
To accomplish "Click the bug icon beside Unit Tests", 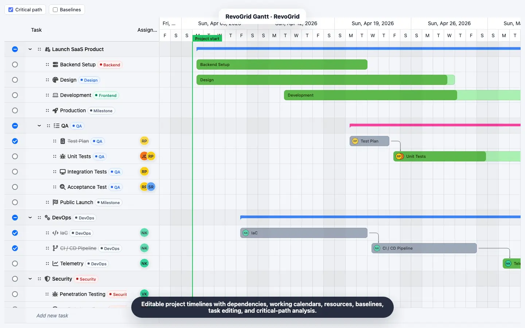I will (63, 156).
